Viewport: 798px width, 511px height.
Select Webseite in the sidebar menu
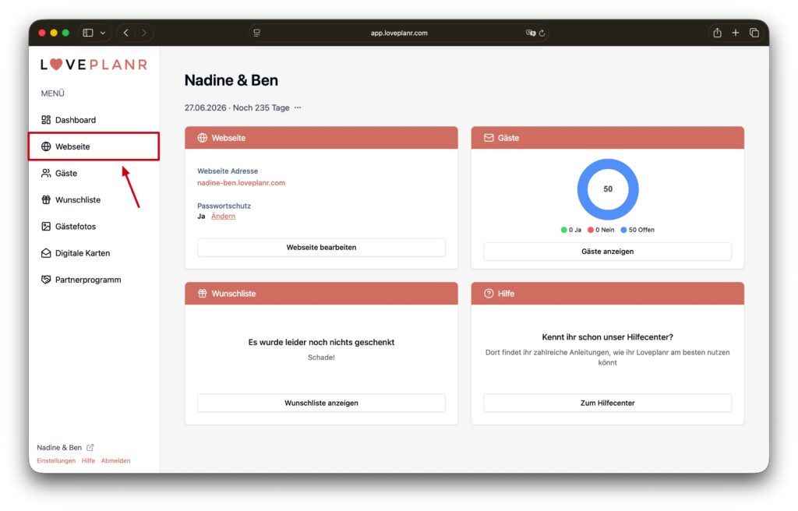point(72,146)
